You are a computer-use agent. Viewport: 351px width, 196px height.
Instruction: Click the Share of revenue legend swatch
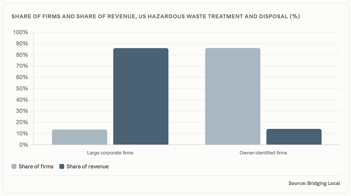(x=62, y=166)
